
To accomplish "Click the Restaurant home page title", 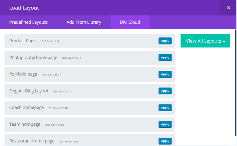I will click(32, 141).
